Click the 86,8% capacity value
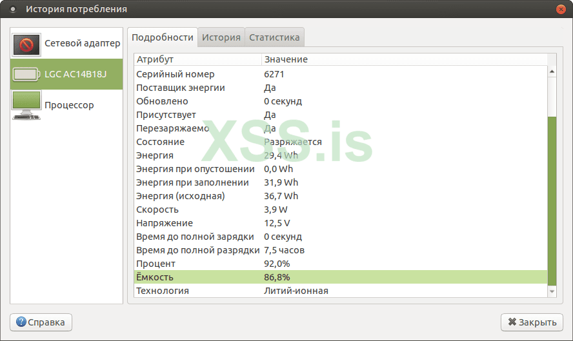This screenshot has width=573, height=341. tap(277, 277)
